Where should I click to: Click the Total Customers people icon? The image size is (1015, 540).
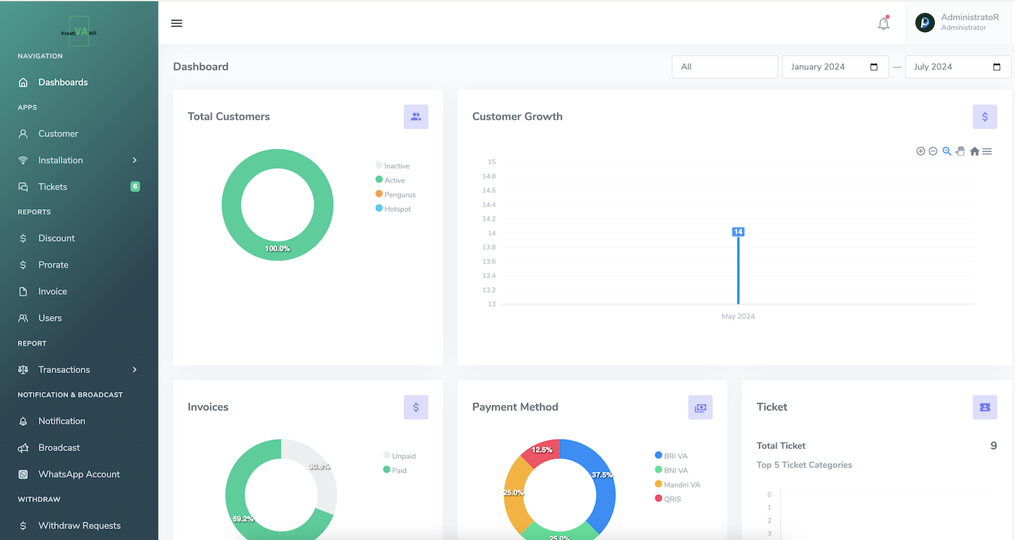[415, 117]
